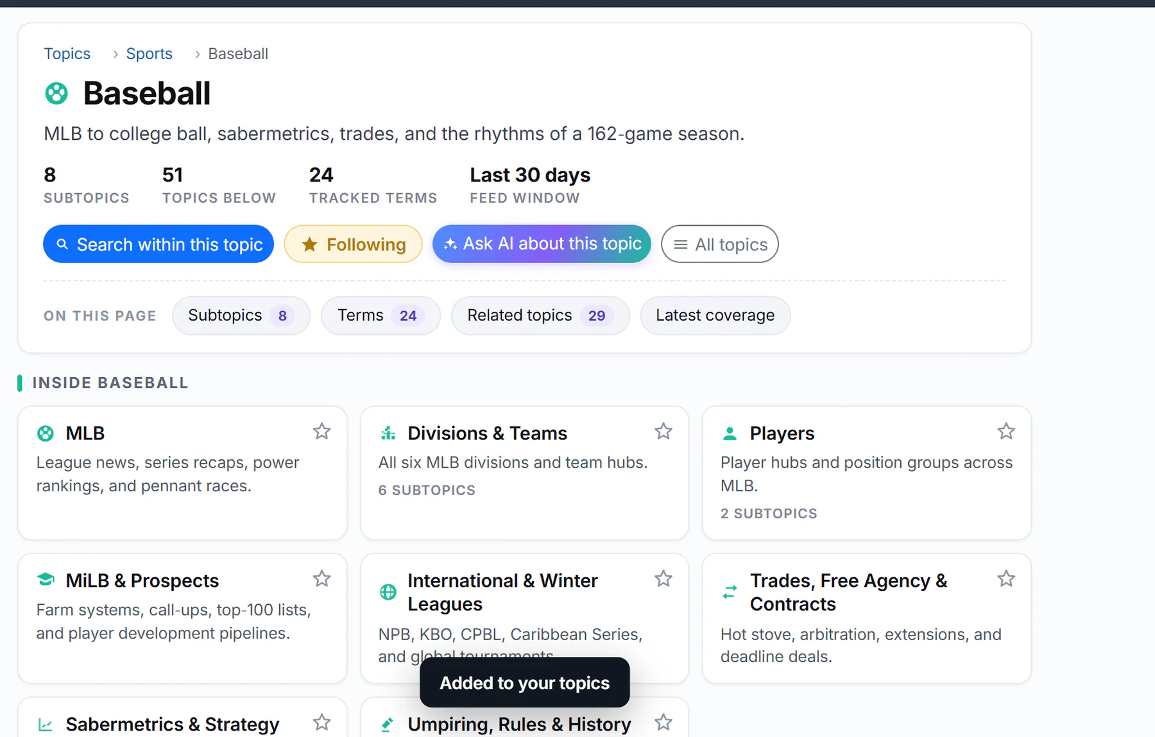Click the Divisions & Teams hierarchy icon

coord(388,434)
